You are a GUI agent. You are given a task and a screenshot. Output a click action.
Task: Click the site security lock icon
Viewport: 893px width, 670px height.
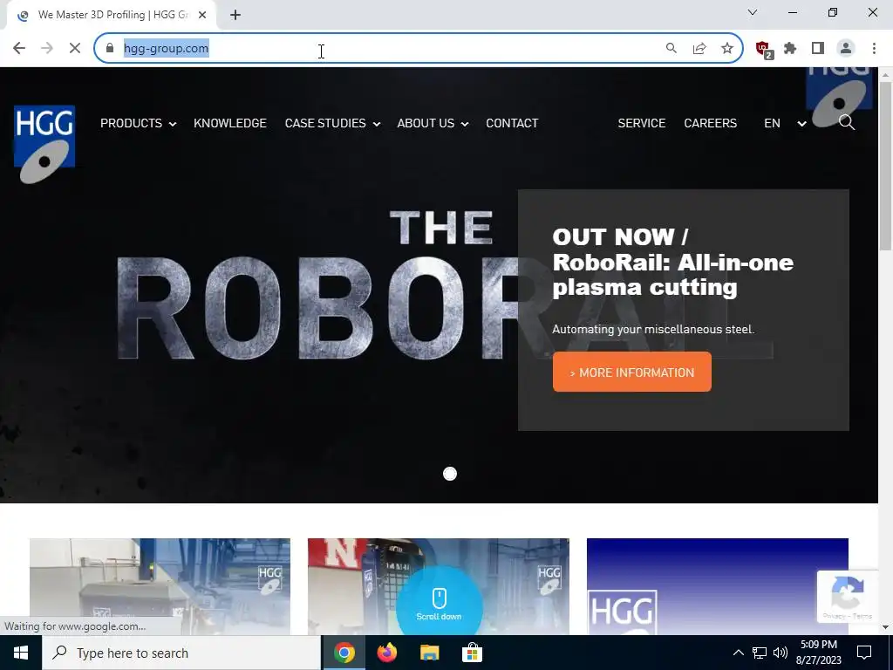pyautogui.click(x=110, y=49)
